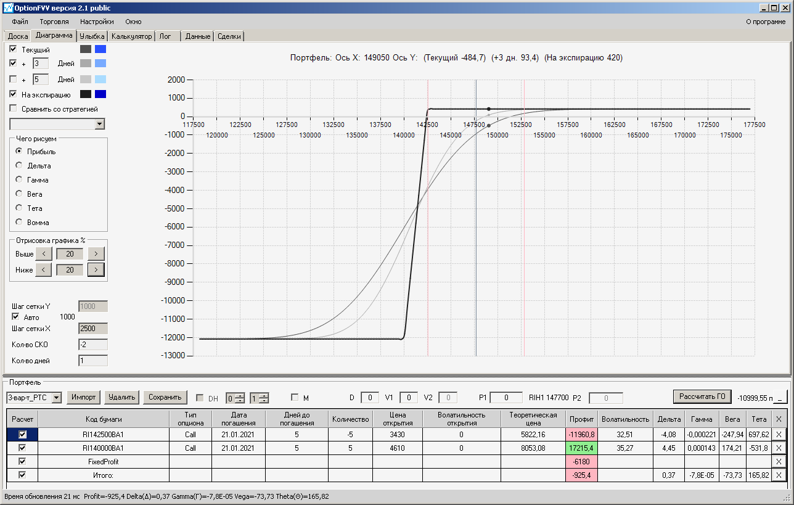
Task: Delete the RI142500BA1 row with X
Action: click(x=779, y=433)
